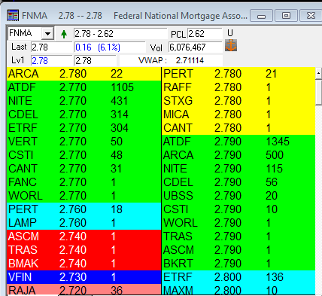Select the ETRF 2.800 ask row
322x296 pixels.
pyautogui.click(x=238, y=277)
